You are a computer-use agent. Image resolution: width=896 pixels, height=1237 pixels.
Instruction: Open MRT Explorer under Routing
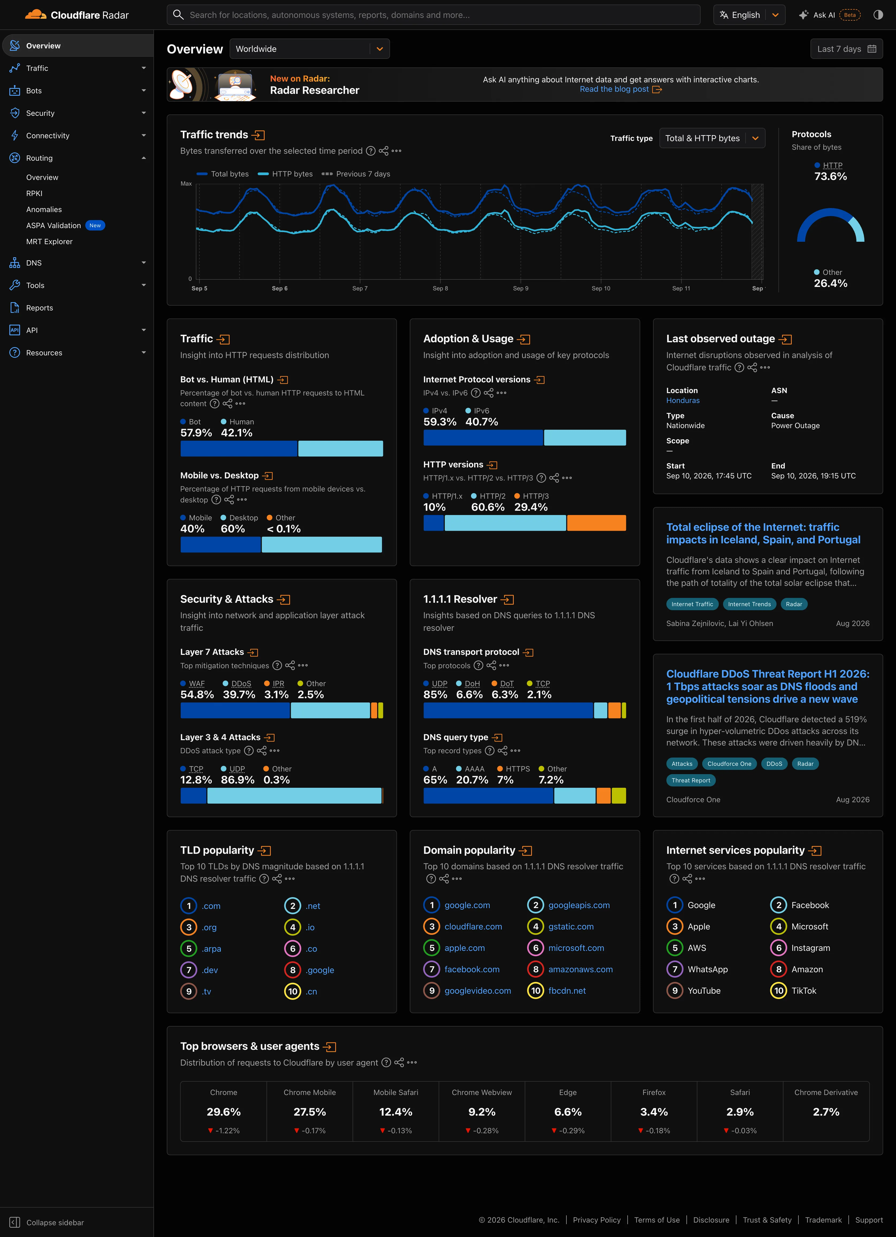49,242
